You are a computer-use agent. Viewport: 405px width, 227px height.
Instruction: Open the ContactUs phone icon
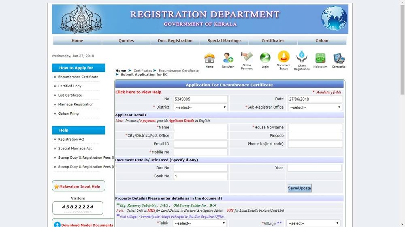(339, 58)
